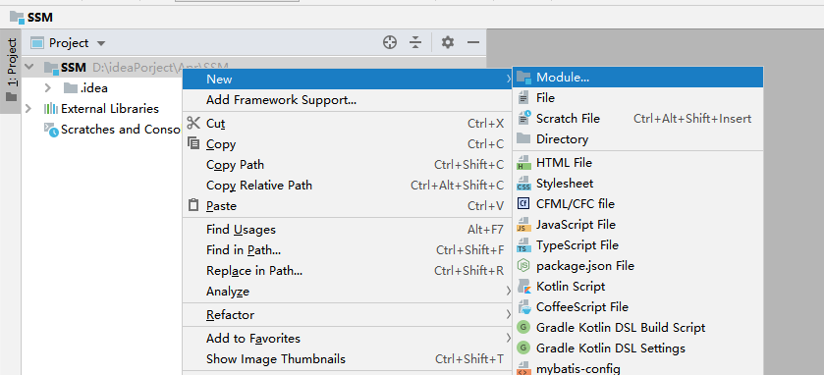Click the Module icon in New submenu
Screen dimensions: 824x375
pyautogui.click(x=523, y=78)
